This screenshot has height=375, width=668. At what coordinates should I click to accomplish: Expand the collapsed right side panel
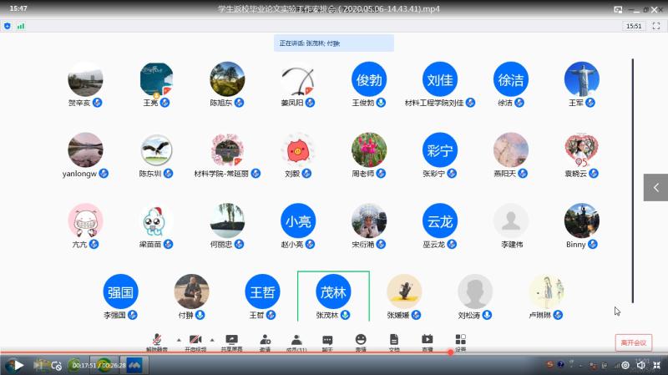pos(655,187)
